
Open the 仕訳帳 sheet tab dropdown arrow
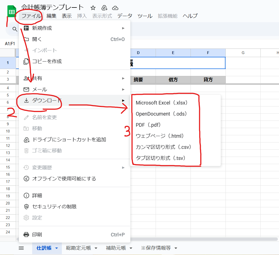(x=57, y=248)
